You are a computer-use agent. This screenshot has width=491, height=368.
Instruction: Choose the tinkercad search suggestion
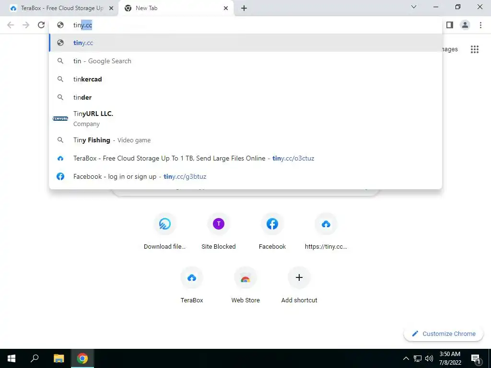(x=246, y=79)
